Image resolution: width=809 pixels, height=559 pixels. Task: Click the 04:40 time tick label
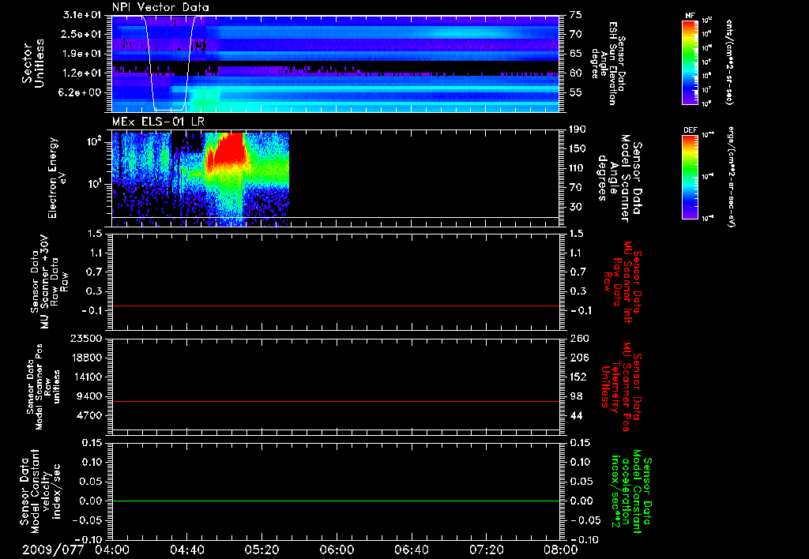tap(186, 550)
